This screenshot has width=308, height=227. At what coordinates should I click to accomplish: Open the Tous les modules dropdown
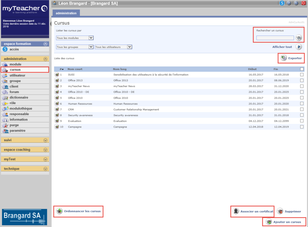(x=75, y=38)
